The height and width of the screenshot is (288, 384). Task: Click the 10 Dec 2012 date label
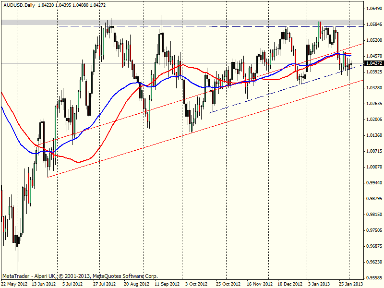289,284
